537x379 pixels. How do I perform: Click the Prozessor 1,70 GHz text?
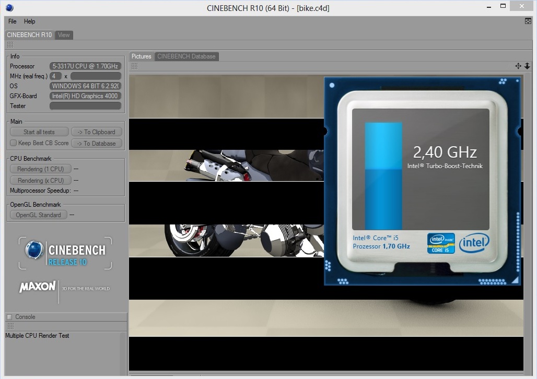coord(381,246)
